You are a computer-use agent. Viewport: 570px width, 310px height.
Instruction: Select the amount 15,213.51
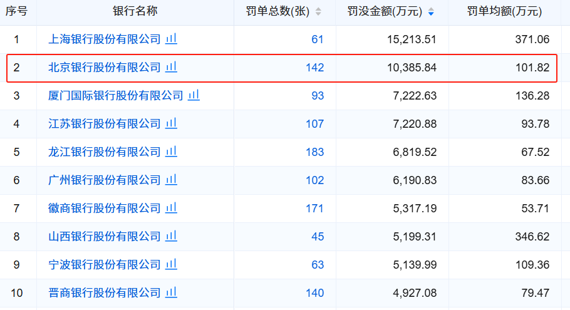point(412,39)
